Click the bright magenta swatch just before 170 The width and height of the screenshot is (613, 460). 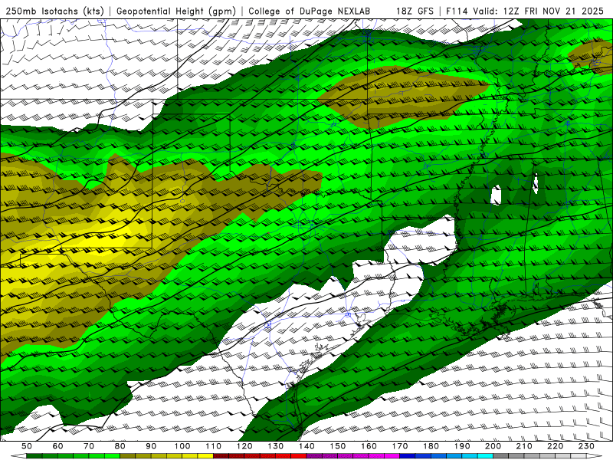click(x=392, y=456)
